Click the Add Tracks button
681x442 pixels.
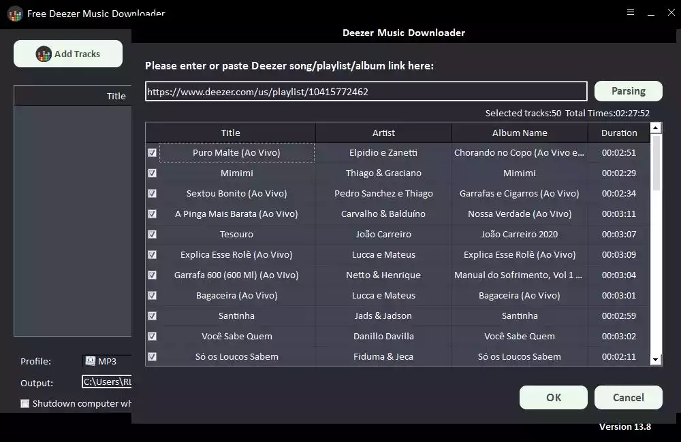pos(67,54)
